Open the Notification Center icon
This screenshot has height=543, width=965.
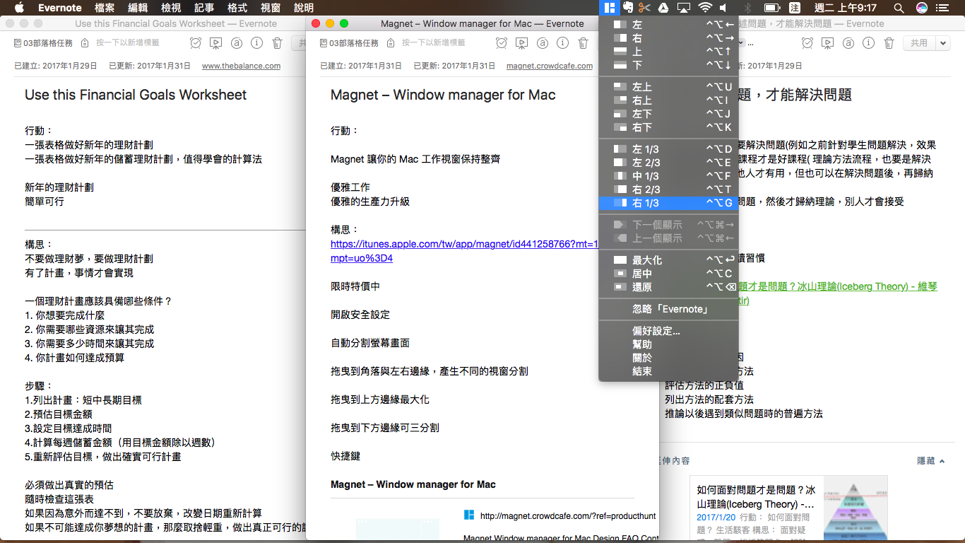click(943, 8)
